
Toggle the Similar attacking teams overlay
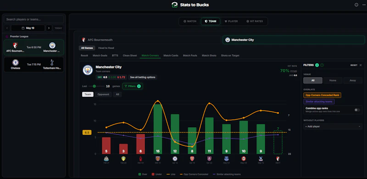[x=319, y=102]
